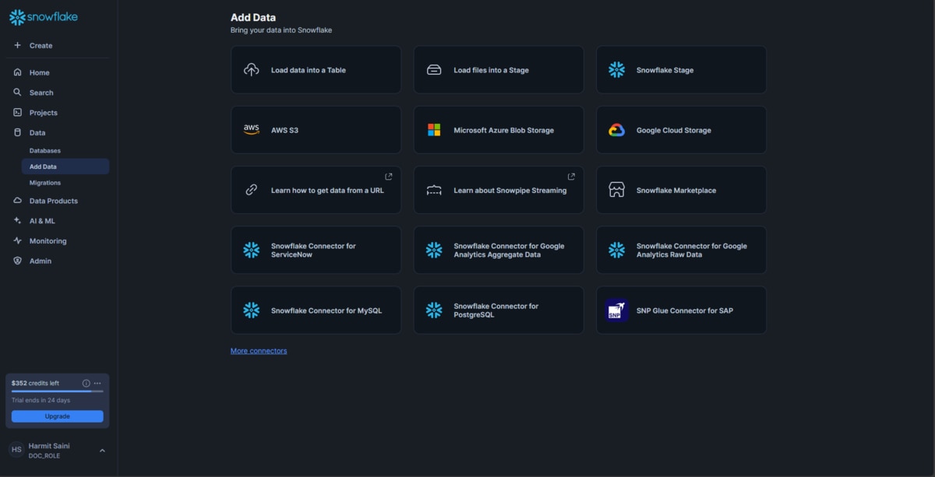
Task: Open the More connectors link
Action: tap(259, 351)
